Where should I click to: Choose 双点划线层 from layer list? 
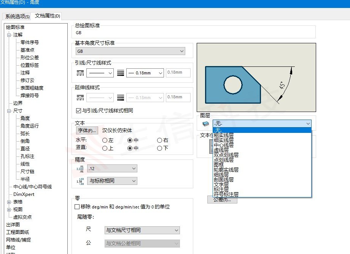[x=262, y=155]
